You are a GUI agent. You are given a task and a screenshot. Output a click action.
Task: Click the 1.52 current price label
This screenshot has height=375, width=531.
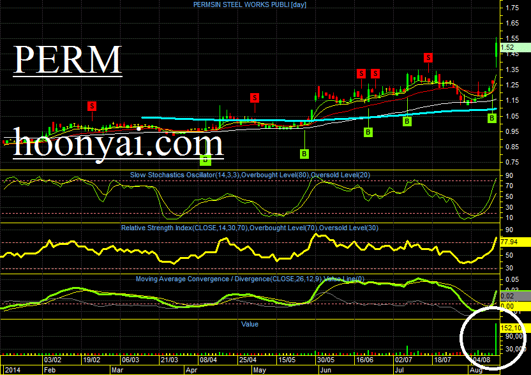coord(515,48)
